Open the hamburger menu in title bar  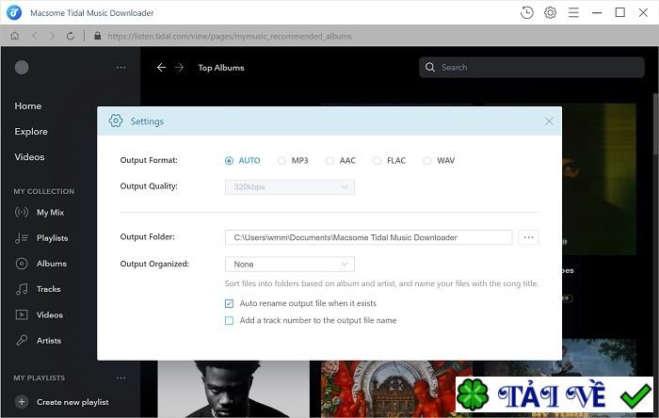pyautogui.click(x=573, y=12)
